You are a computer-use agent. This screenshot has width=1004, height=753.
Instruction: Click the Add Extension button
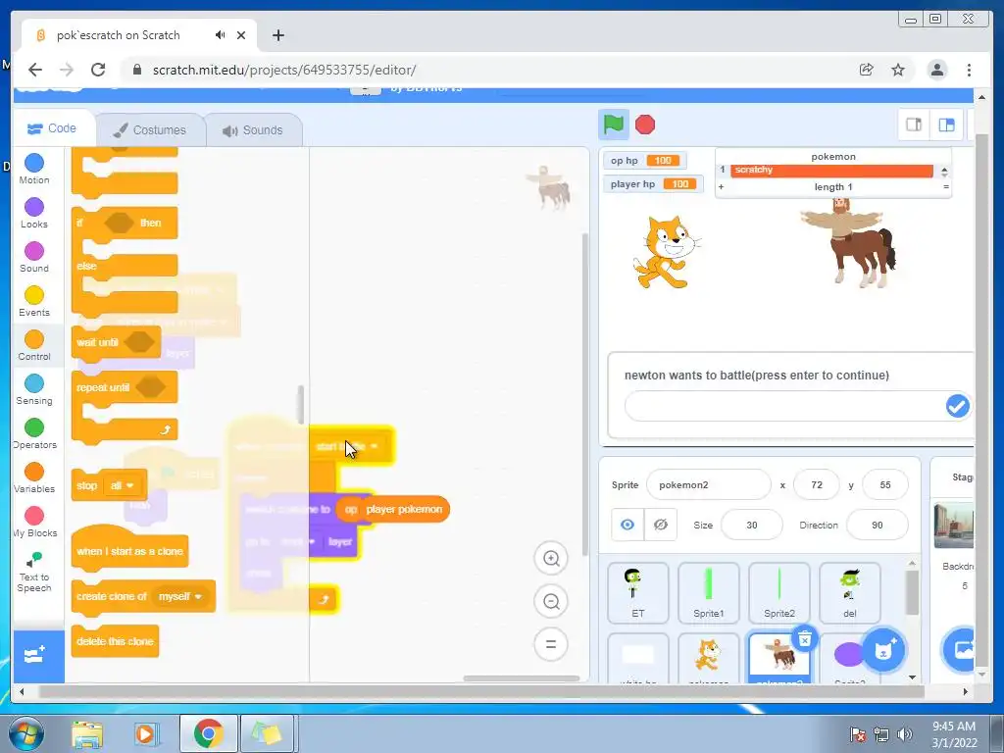point(37,656)
